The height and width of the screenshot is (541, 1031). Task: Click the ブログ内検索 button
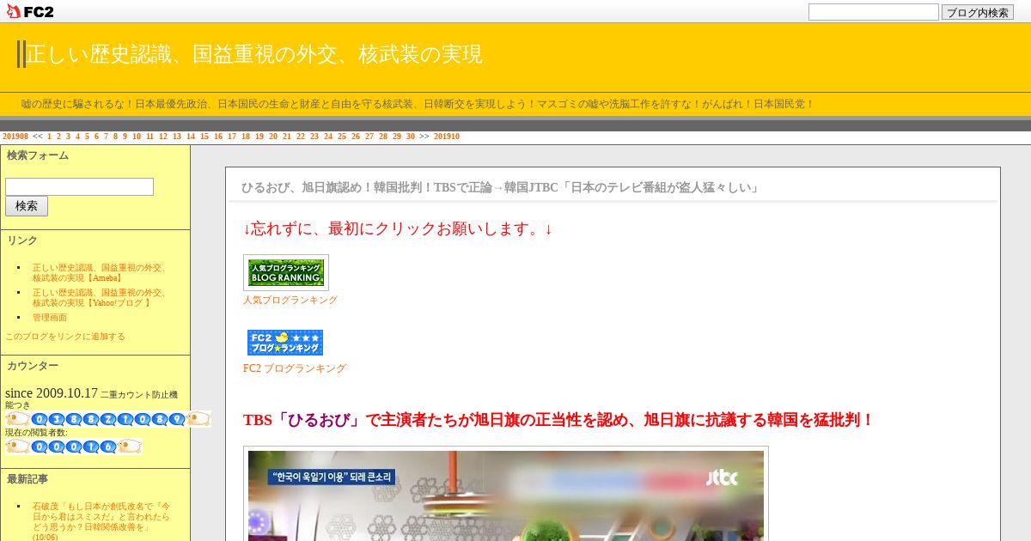click(978, 12)
